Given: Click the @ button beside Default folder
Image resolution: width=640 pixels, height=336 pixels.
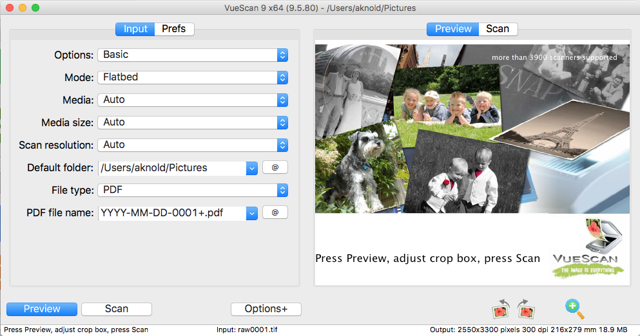Looking at the screenshot, I should point(275,167).
